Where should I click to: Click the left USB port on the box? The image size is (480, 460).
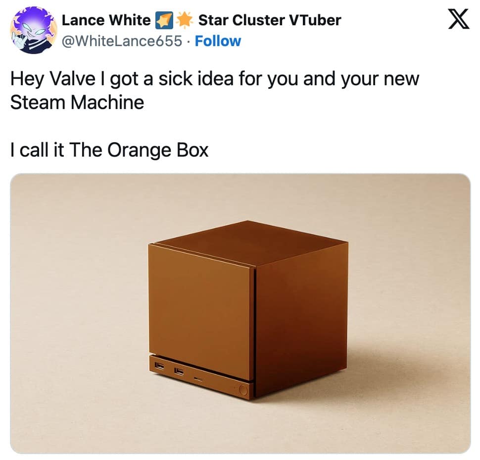[159, 365]
